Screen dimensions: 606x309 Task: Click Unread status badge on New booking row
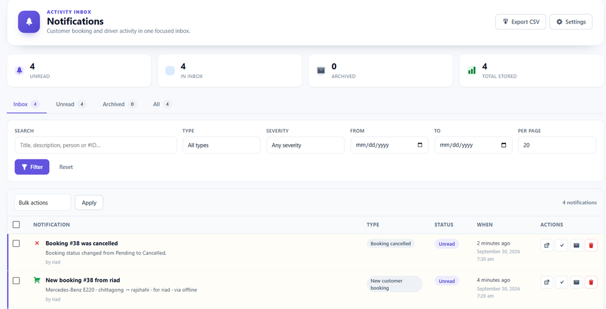tap(447, 281)
